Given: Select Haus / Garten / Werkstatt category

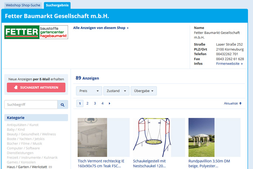Looking at the screenshot, I should click(x=27, y=167).
